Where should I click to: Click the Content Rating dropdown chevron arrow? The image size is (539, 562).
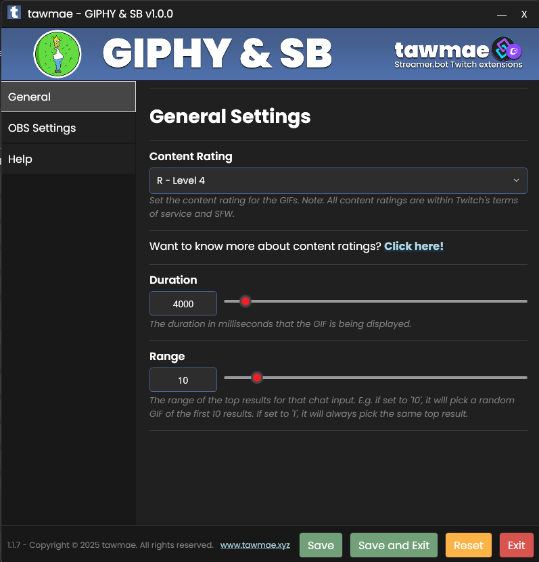click(x=516, y=180)
